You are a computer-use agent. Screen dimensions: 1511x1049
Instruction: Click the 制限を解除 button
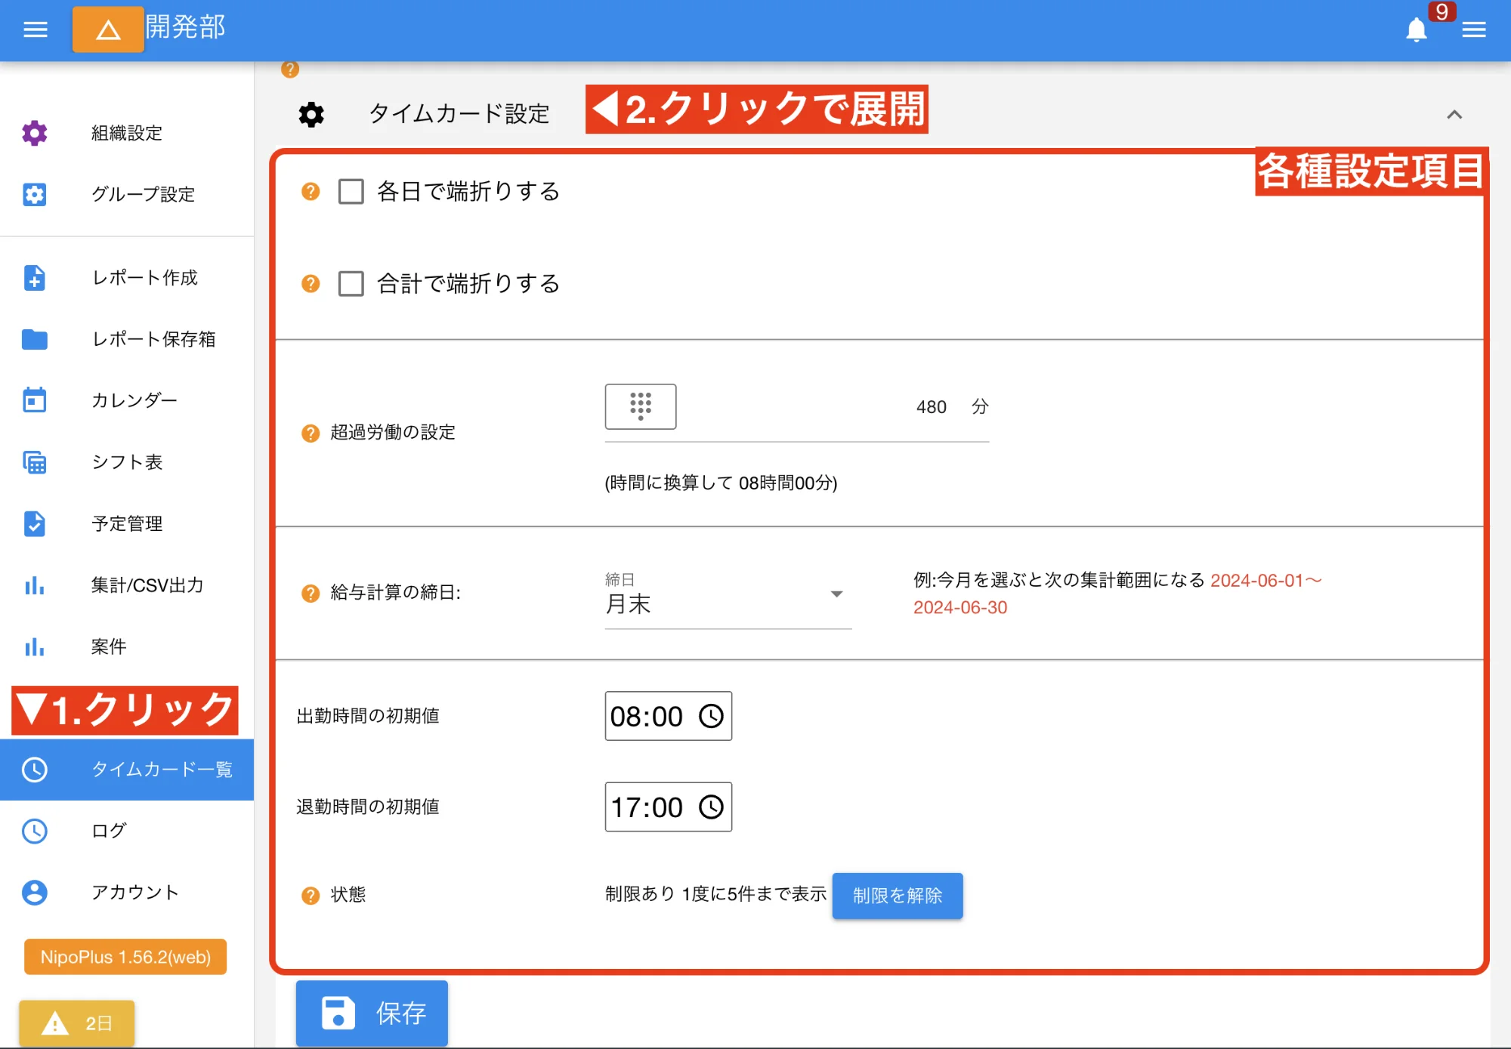898,896
